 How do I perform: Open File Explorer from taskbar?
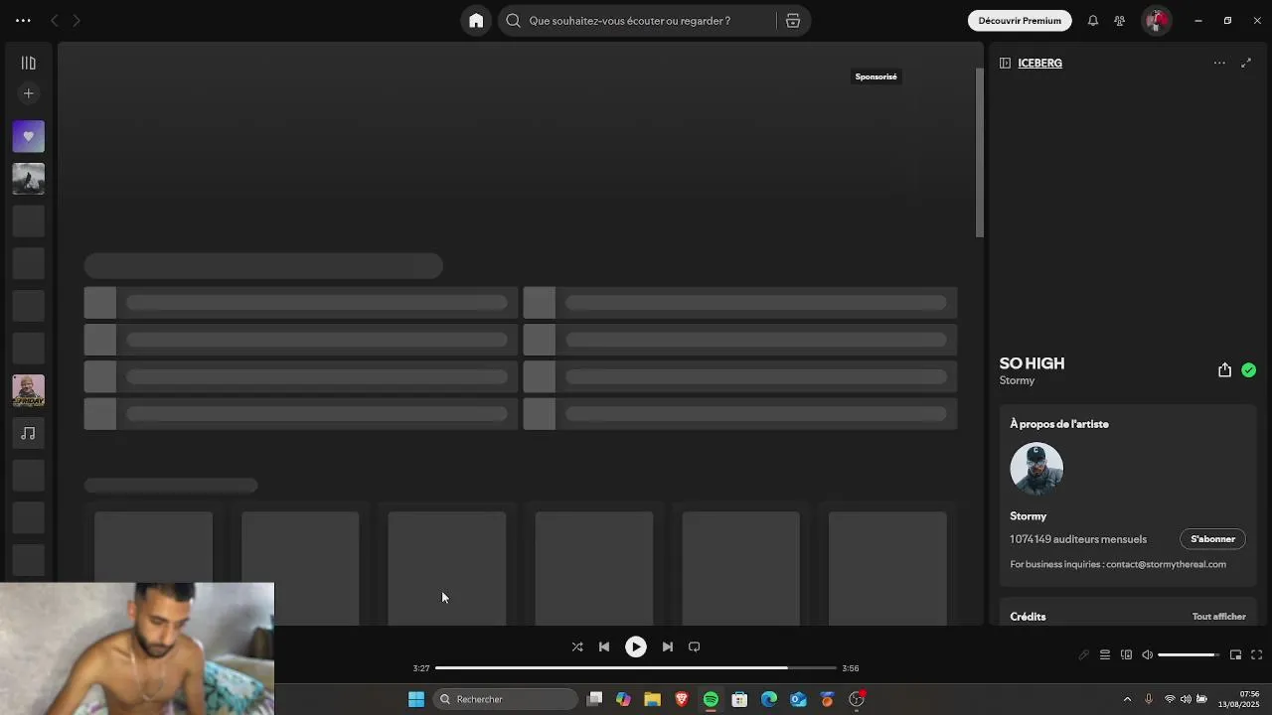click(652, 699)
